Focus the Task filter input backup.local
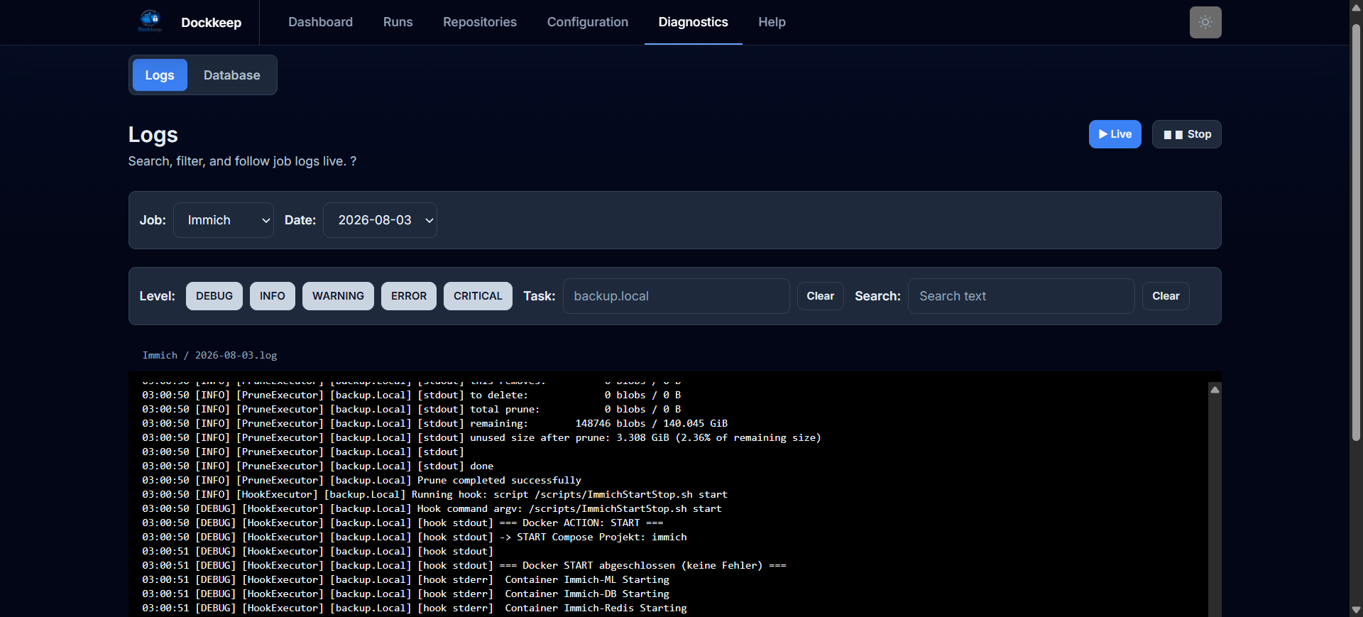Screen dimensions: 1363x617 [677, 296]
